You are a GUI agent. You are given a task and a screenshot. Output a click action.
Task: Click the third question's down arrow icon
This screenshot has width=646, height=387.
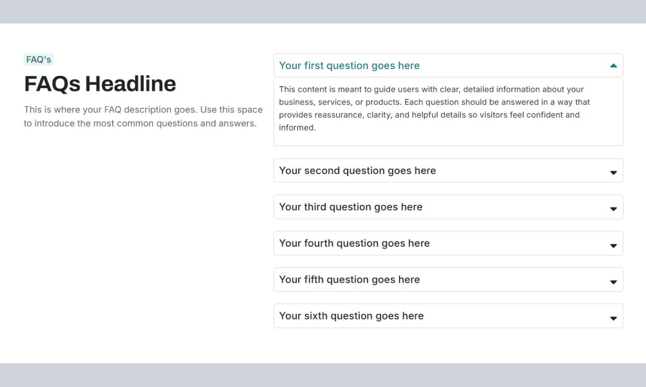coord(613,209)
